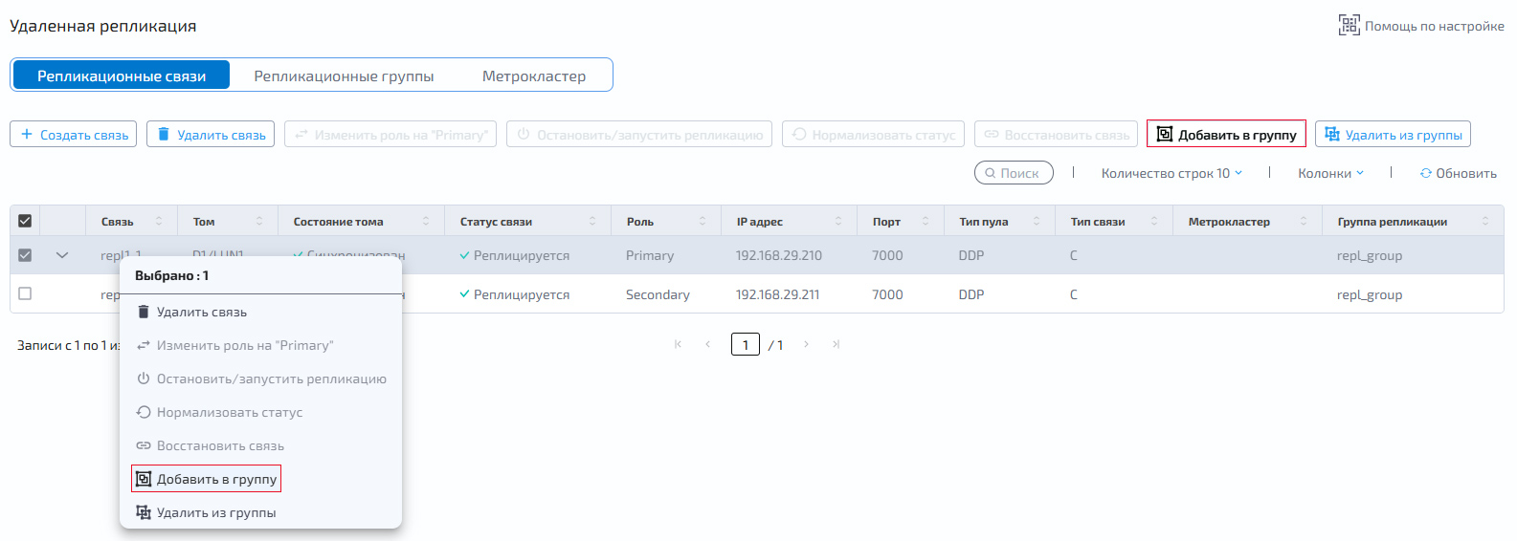Click ungroup icon on toolbar Удалить из группы
Screen dimensions: 1517x541
(x=1332, y=135)
